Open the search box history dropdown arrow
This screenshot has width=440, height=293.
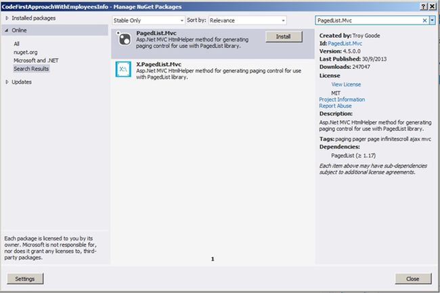tap(432, 20)
